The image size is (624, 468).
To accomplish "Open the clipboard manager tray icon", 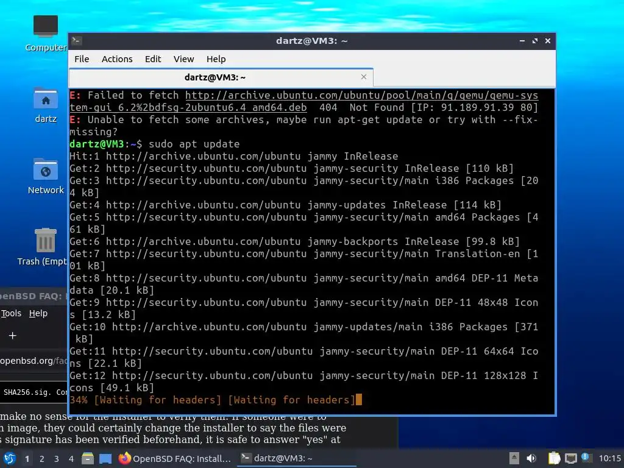I will tap(554, 458).
